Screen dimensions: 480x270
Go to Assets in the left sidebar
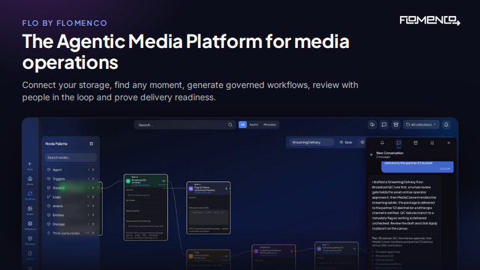point(30,210)
